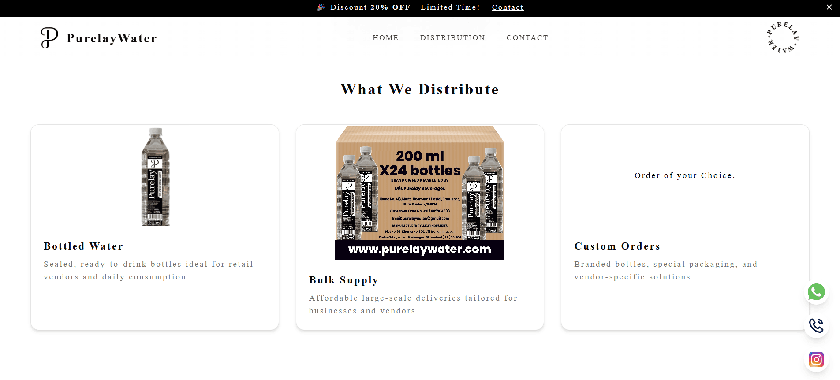Screen dimensions: 840x380
Task: Select the Bulk Supply card heading
Action: (344, 280)
